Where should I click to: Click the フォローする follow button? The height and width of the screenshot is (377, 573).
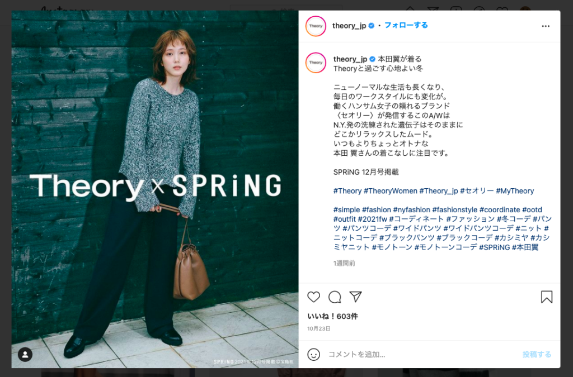[406, 25]
